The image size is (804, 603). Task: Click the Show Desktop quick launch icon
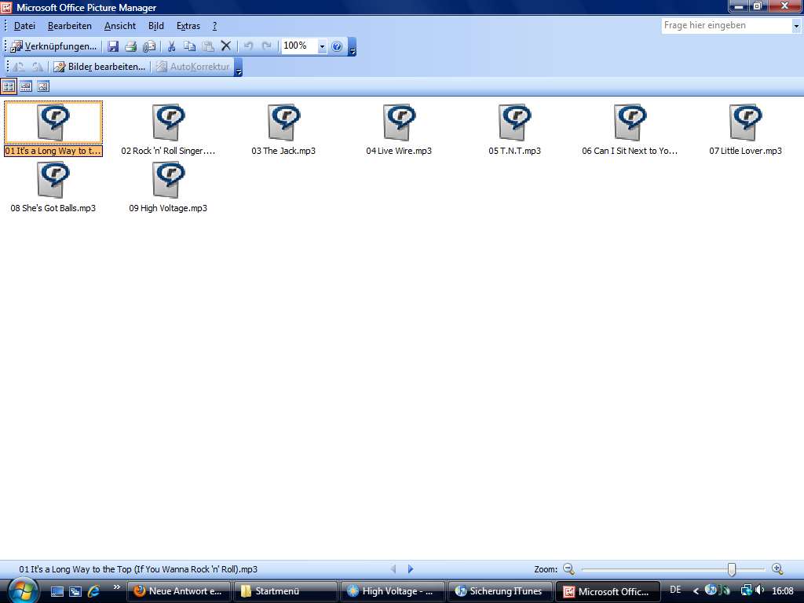(57, 591)
